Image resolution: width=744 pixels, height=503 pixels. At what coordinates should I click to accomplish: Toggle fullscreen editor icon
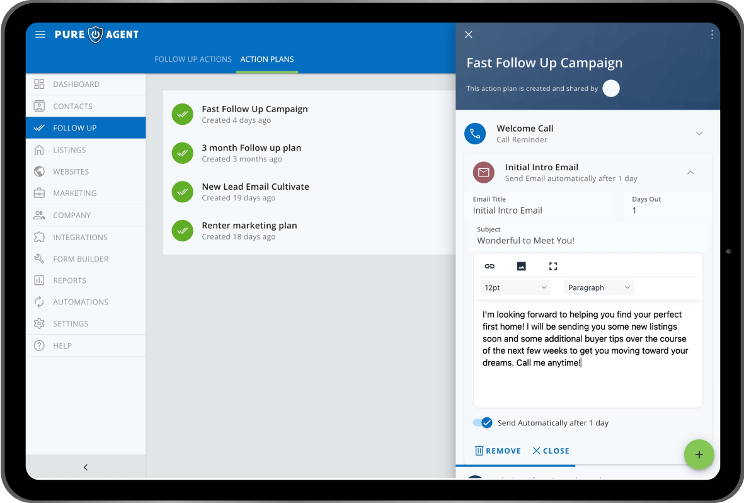point(553,266)
